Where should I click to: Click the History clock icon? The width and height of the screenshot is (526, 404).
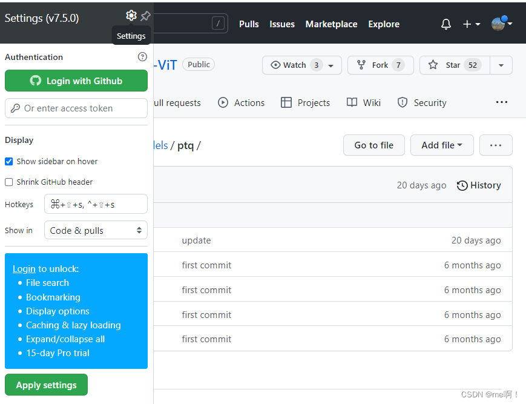(x=462, y=185)
